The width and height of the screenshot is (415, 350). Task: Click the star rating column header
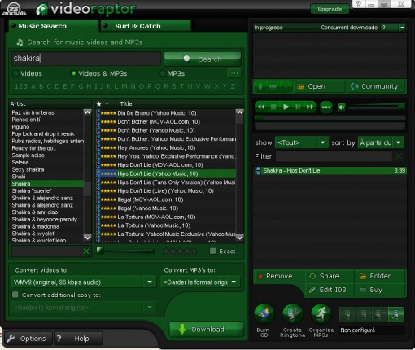point(99,103)
